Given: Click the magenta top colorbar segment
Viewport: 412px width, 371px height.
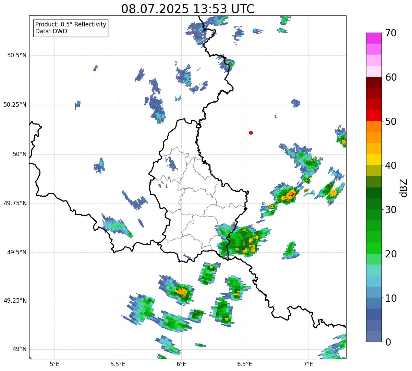Looking at the screenshot, I should pos(374,38).
